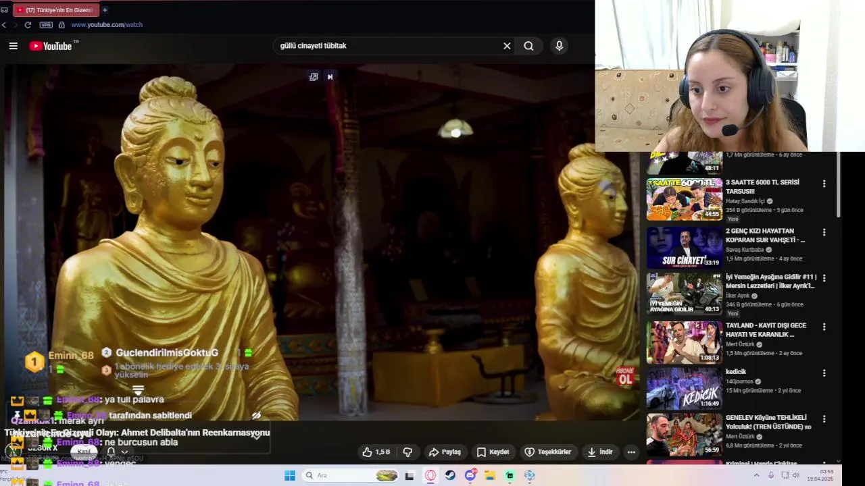Download video with İndir button

(599, 452)
